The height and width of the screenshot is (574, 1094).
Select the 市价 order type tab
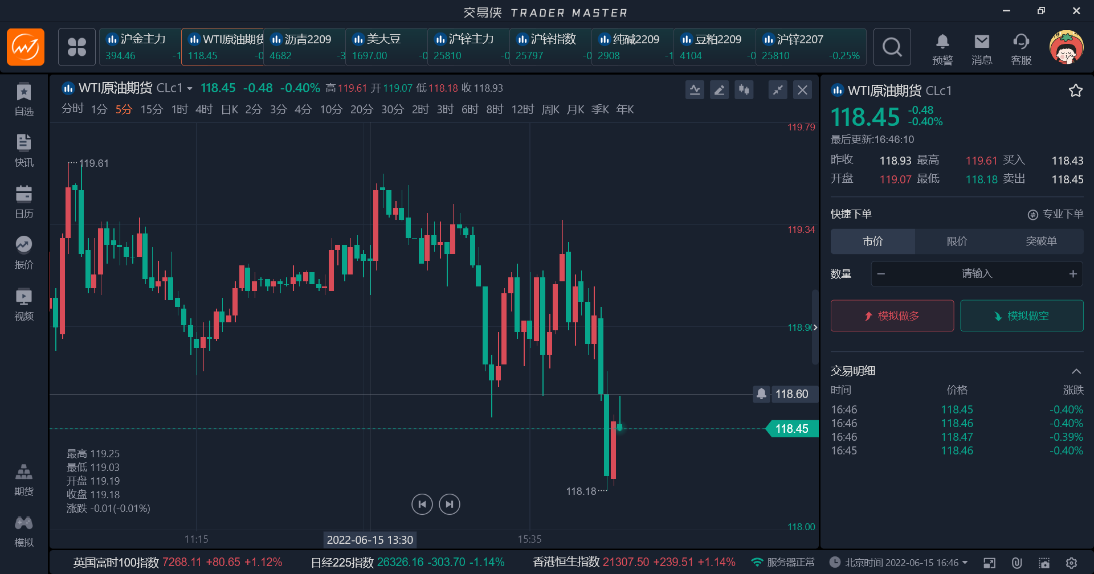[x=872, y=241]
